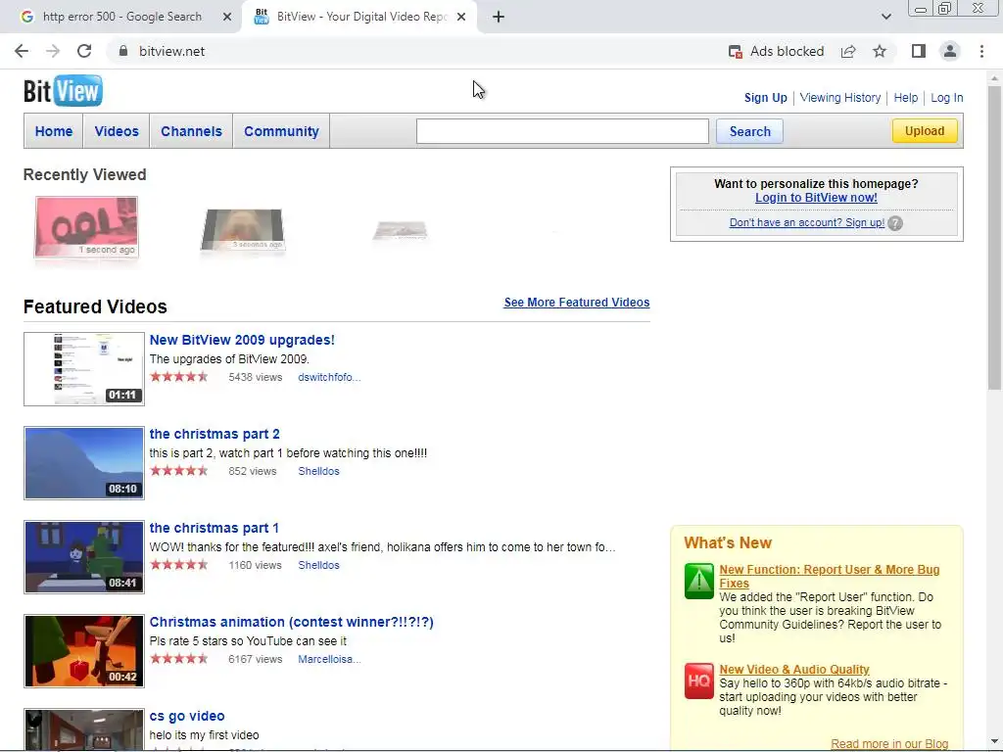Click the red HQ icon

(699, 681)
